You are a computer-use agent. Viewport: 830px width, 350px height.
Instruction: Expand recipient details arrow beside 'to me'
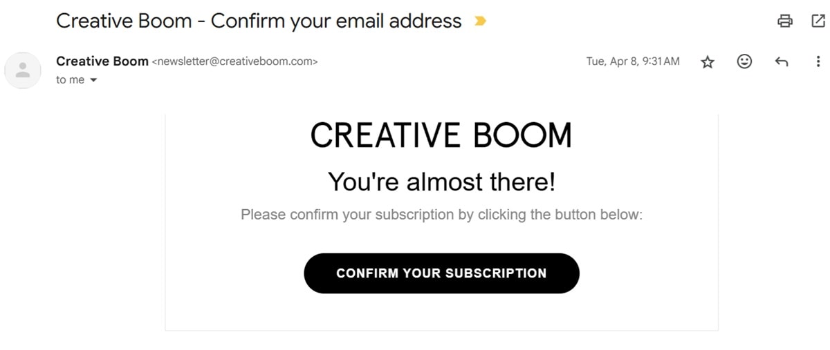[x=93, y=80]
